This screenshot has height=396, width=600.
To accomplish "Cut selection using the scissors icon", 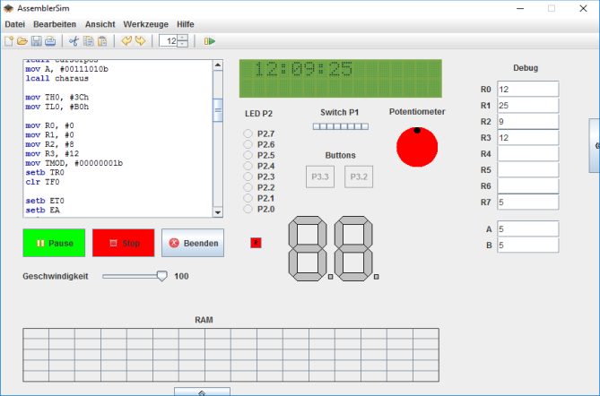I will point(74,41).
